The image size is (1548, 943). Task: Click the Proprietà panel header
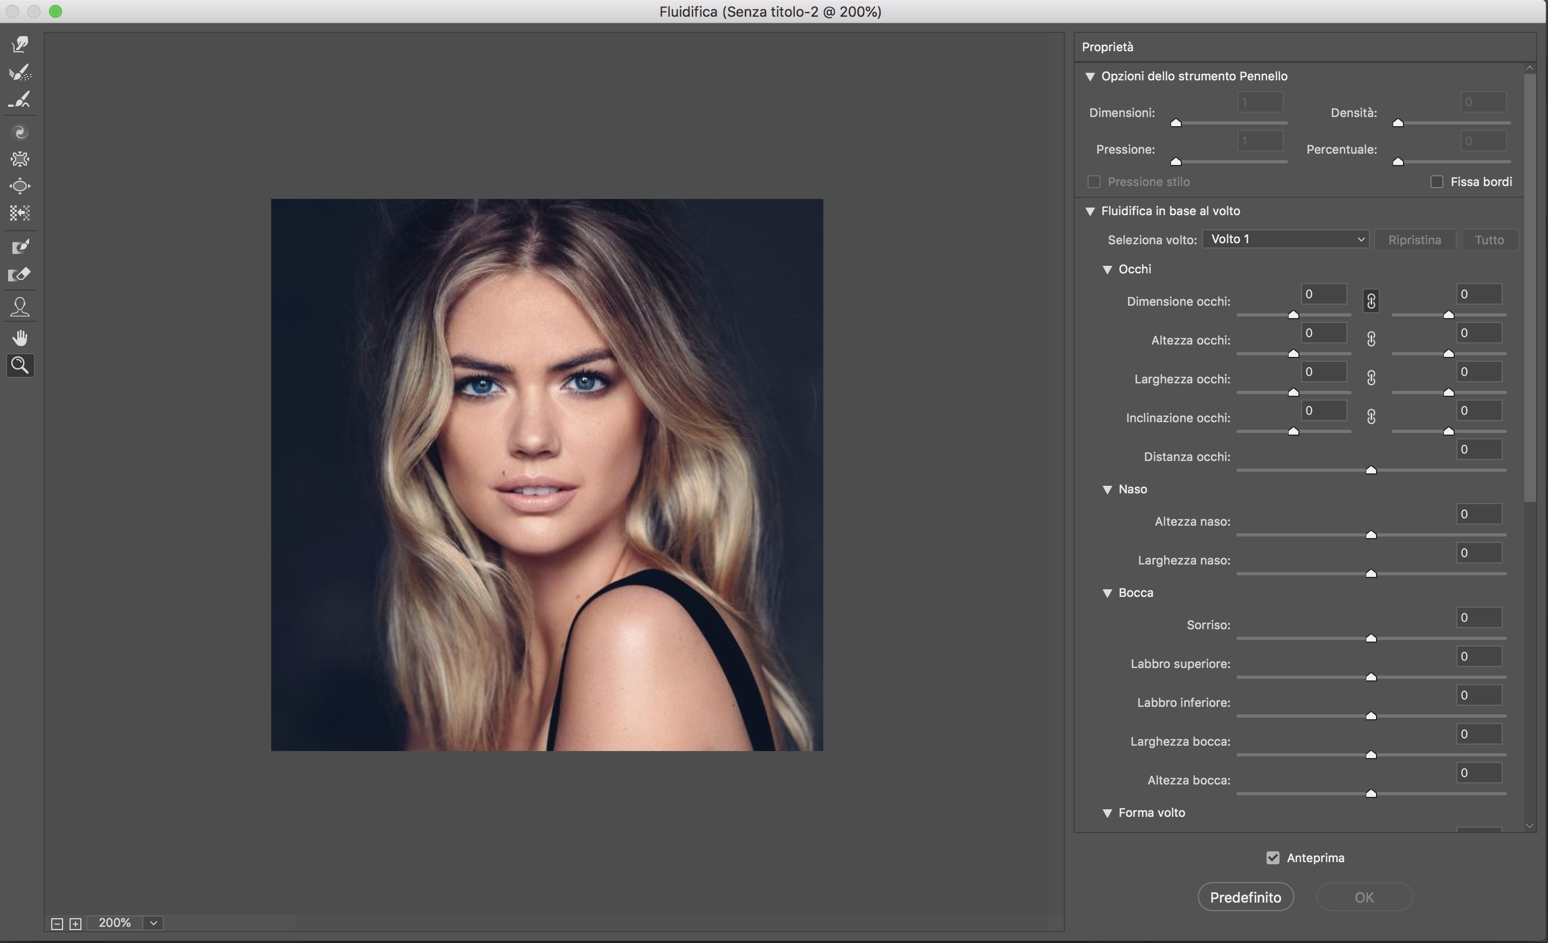click(x=1305, y=47)
